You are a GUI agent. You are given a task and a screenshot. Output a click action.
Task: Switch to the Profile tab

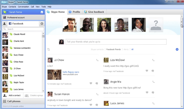point(75,12)
